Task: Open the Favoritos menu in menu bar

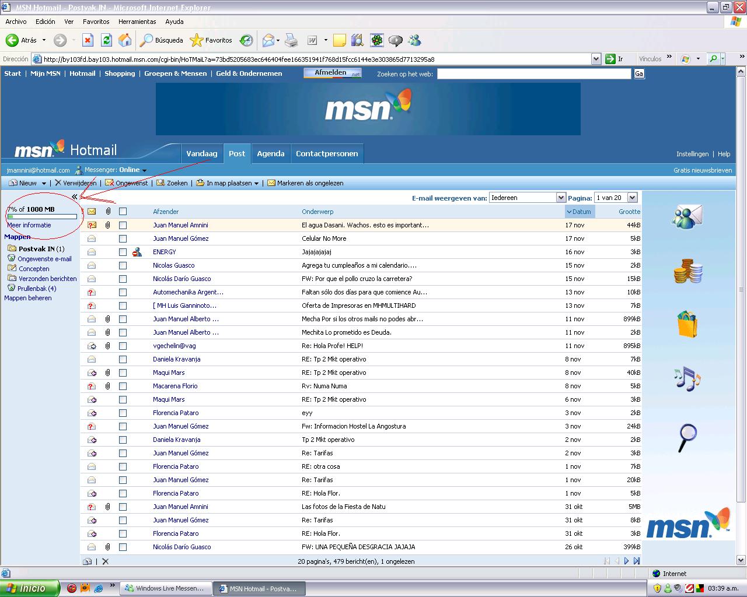Action: pyautogui.click(x=96, y=22)
